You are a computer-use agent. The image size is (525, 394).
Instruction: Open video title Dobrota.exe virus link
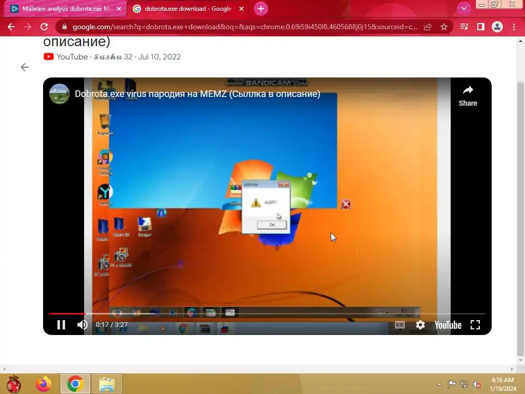[197, 94]
